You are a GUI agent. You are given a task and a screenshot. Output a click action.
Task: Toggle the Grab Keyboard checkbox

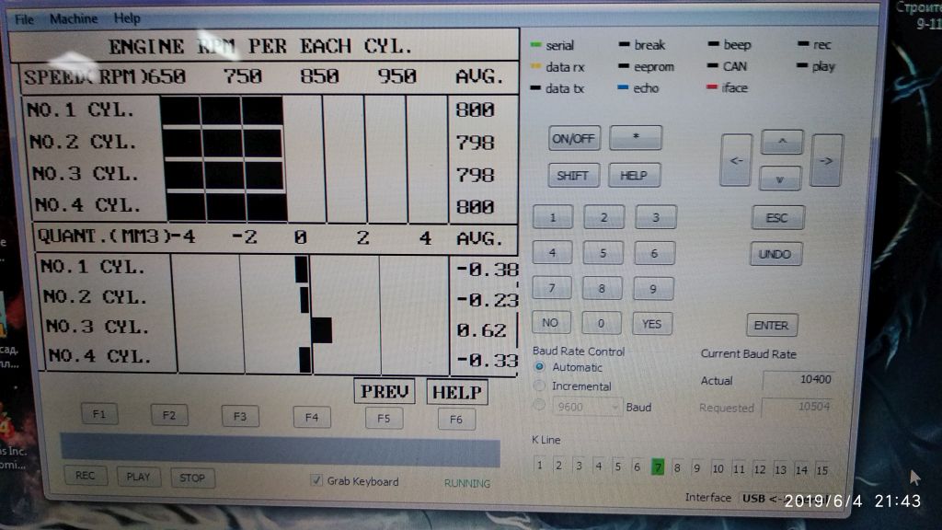[x=317, y=480]
